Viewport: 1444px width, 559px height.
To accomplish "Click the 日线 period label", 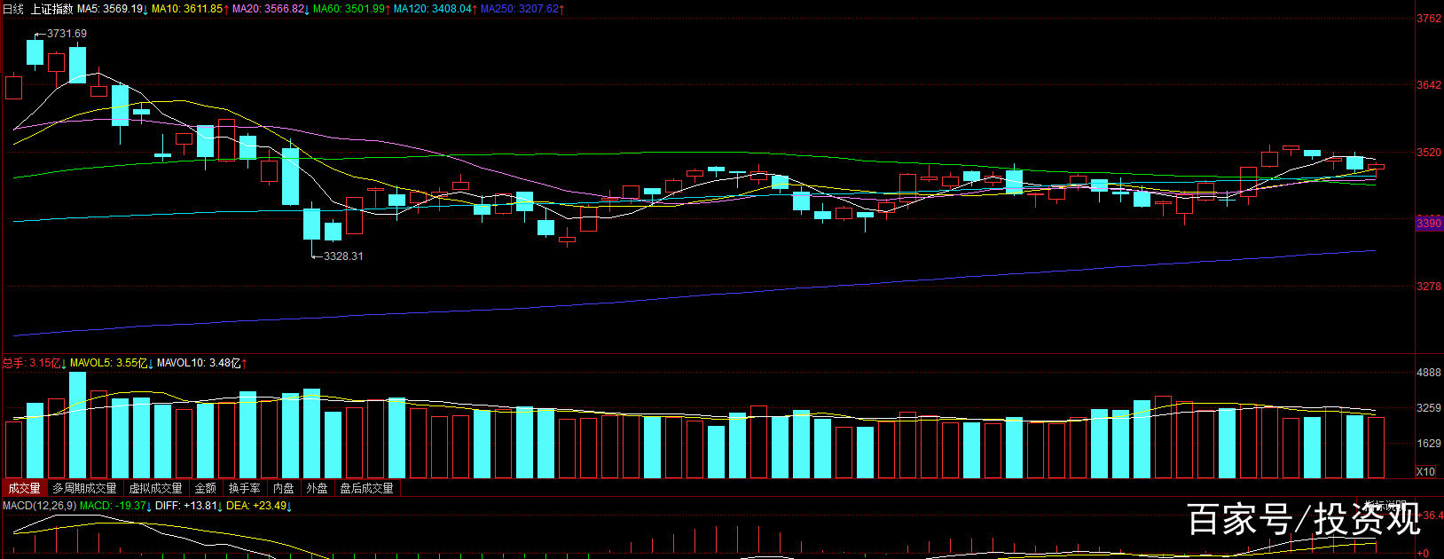I will click(x=13, y=9).
